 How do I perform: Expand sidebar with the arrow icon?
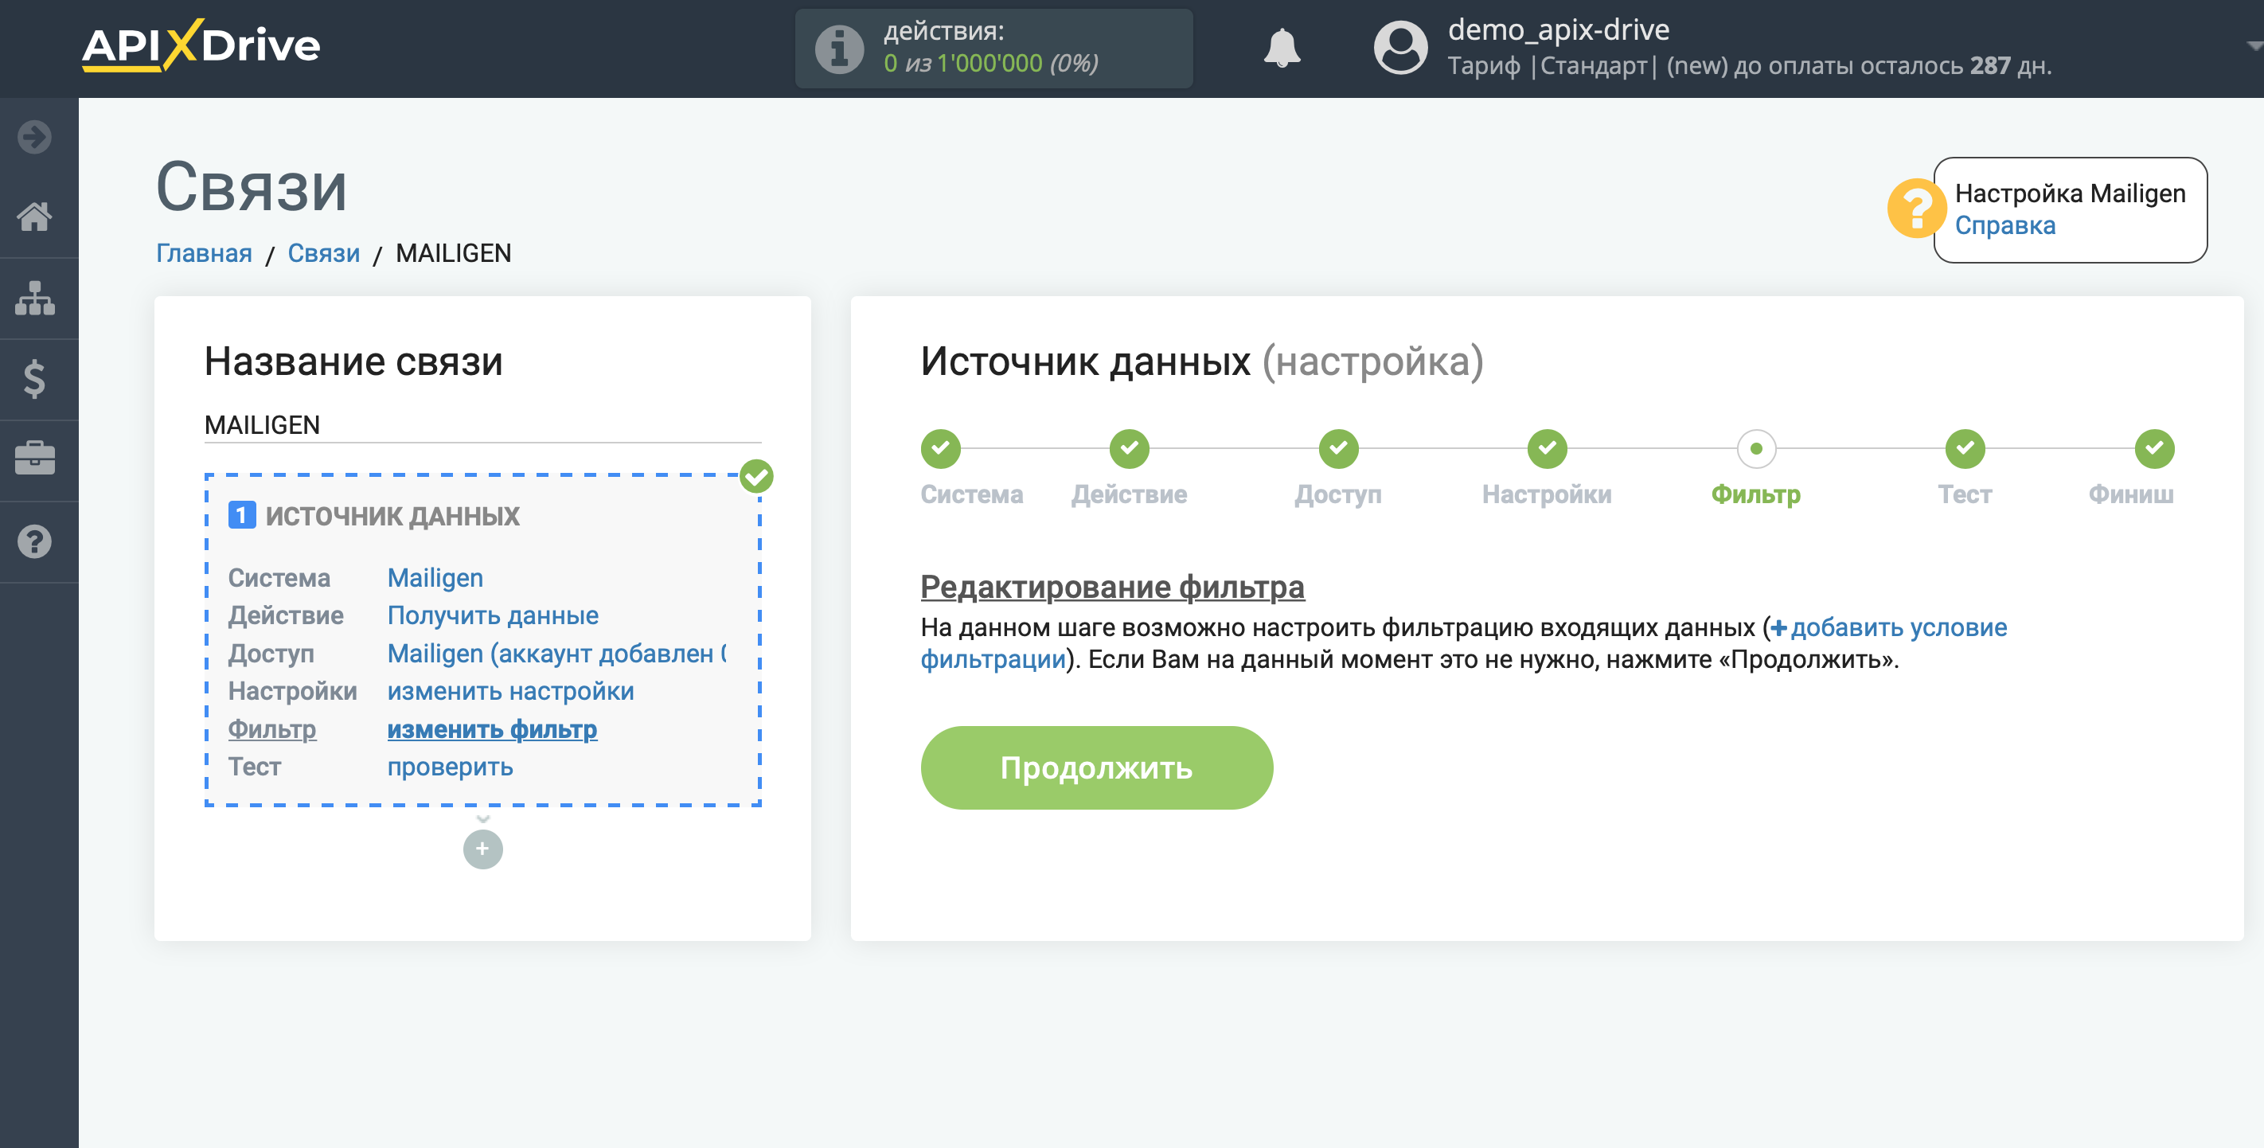pyautogui.click(x=34, y=137)
